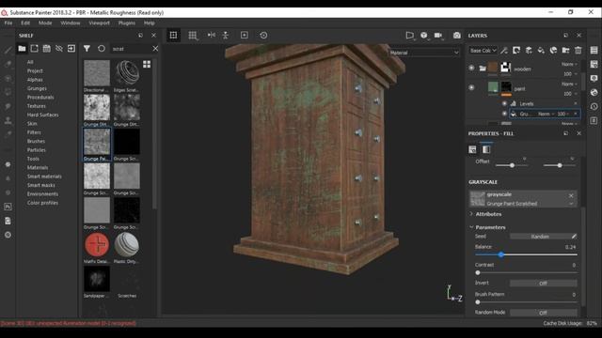Open the Base Col channel dropdown
This screenshot has width=602, height=338.
[x=483, y=50]
